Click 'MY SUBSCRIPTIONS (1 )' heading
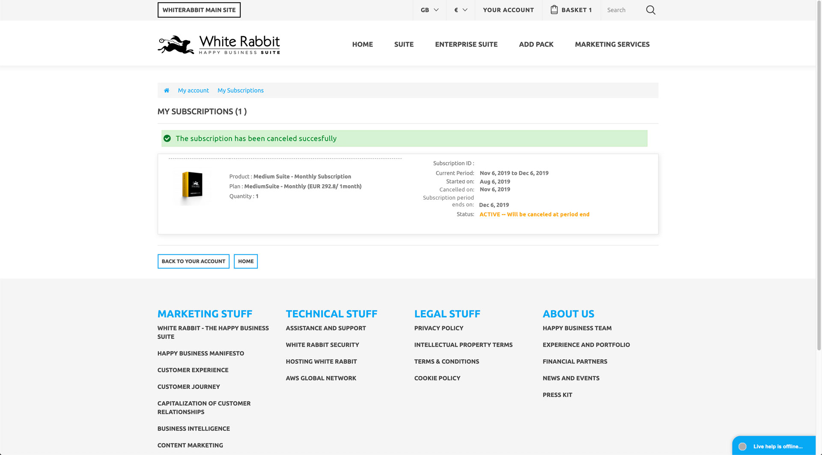The height and width of the screenshot is (455, 822). [202, 111]
